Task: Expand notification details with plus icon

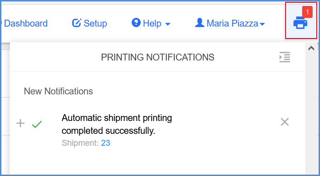Action: [21, 123]
